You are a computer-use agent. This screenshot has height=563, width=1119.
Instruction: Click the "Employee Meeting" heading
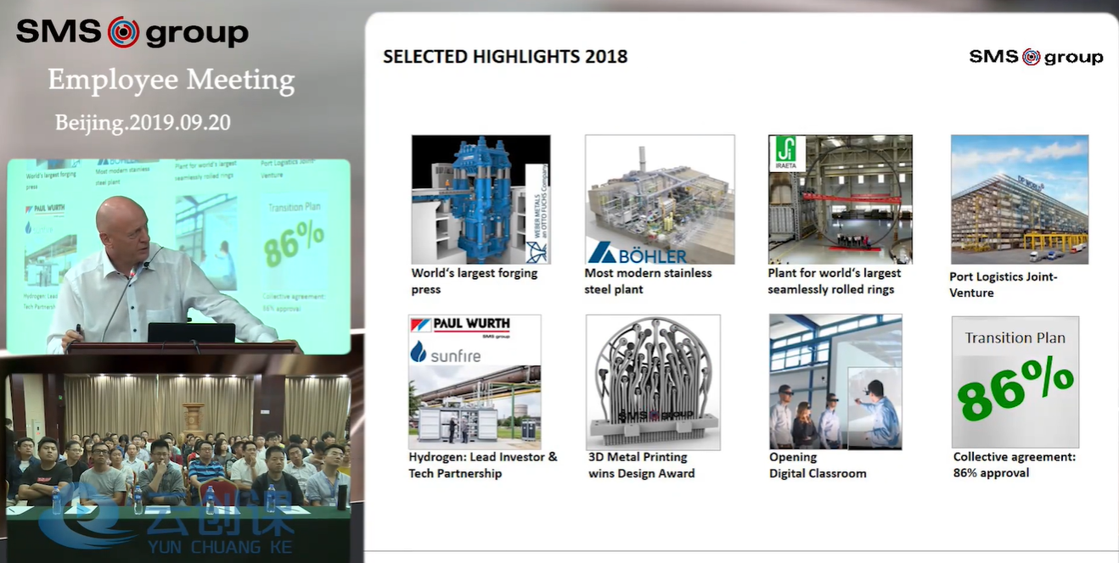(172, 81)
